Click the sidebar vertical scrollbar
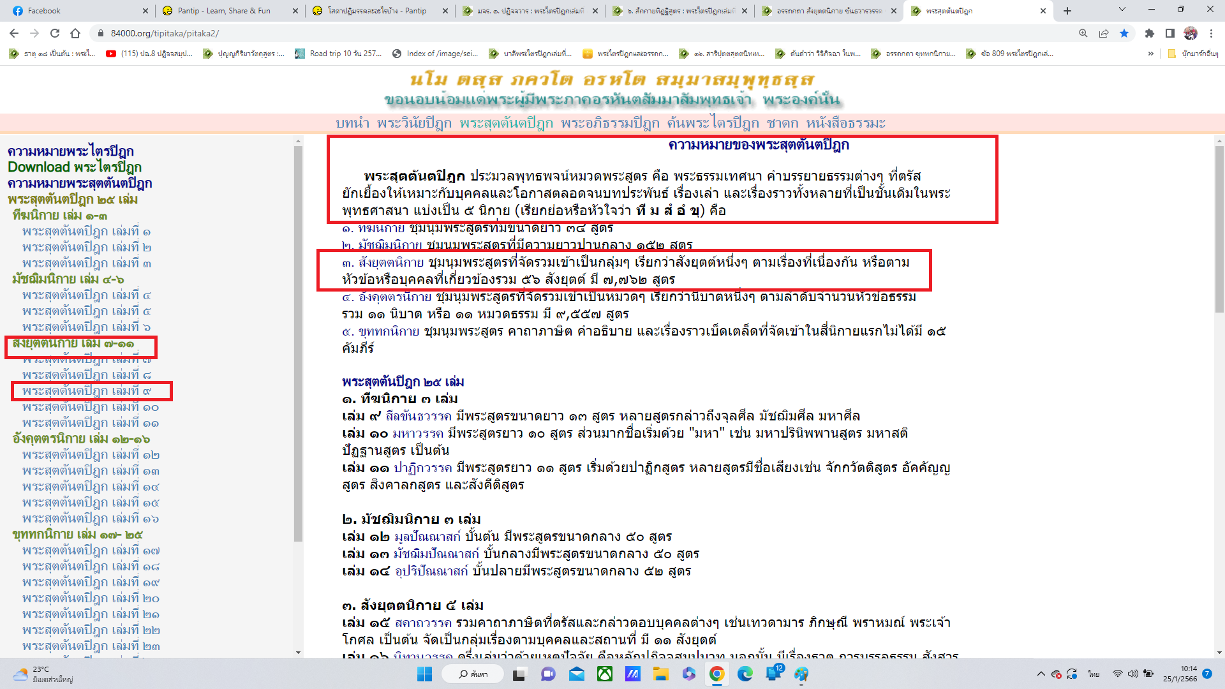Image resolution: width=1225 pixels, height=689 pixels. pyautogui.click(x=298, y=344)
